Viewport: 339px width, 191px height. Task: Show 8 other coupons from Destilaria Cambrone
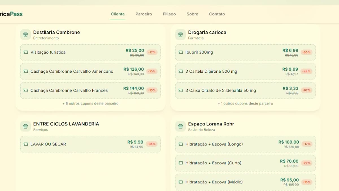click(x=90, y=103)
